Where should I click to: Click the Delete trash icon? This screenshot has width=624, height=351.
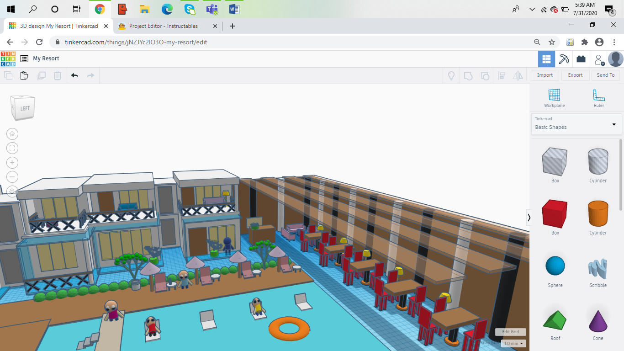58,75
